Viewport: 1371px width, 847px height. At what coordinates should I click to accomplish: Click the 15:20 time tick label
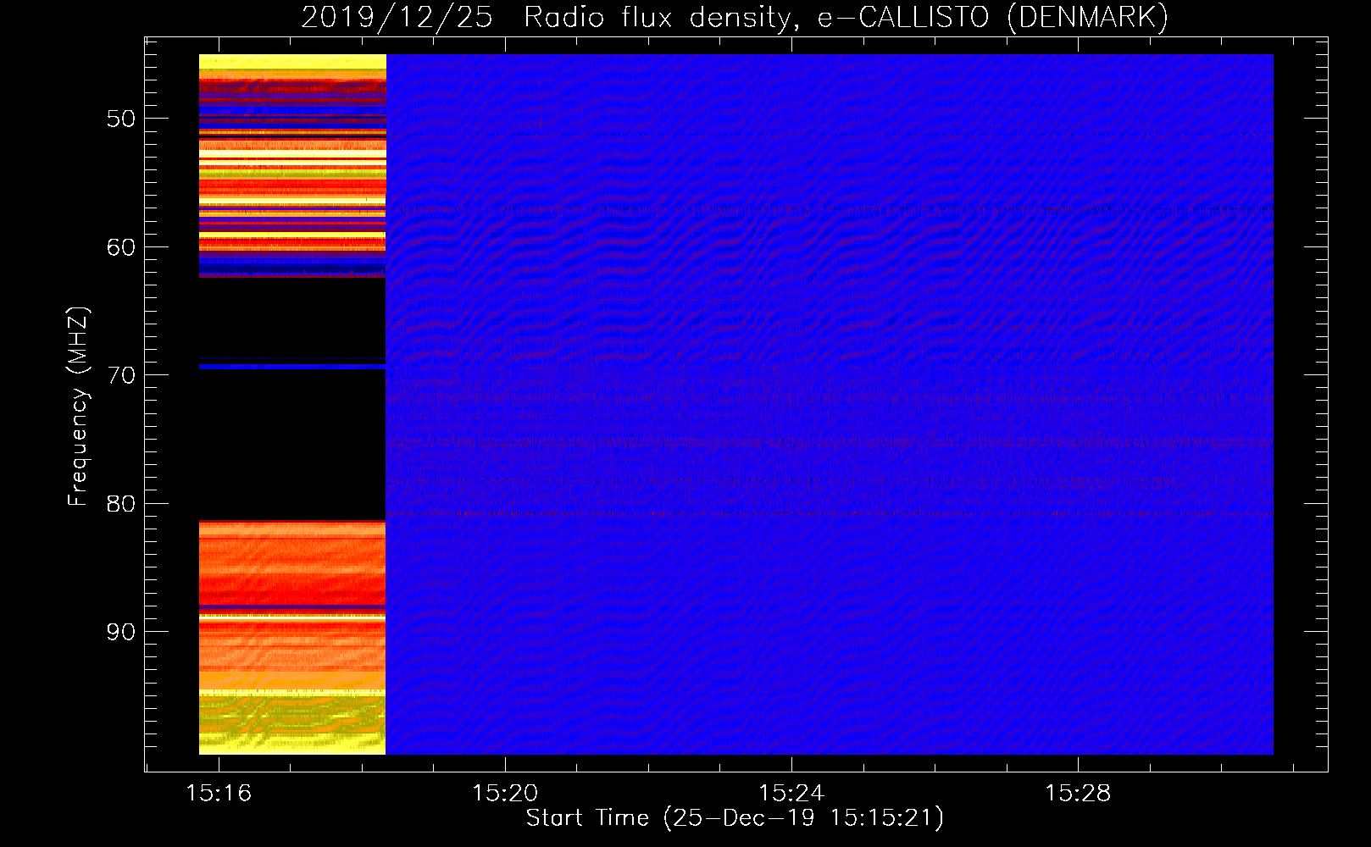[x=505, y=794]
